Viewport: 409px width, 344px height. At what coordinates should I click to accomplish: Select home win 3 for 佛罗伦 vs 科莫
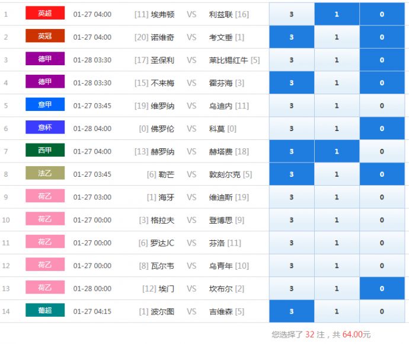click(x=291, y=129)
